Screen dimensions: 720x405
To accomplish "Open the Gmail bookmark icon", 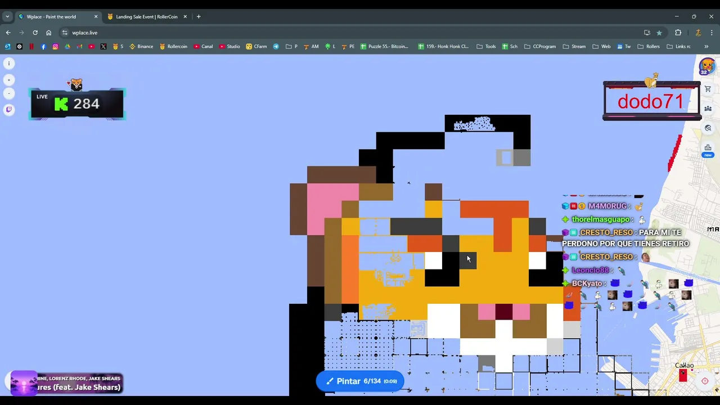I will (x=79, y=46).
